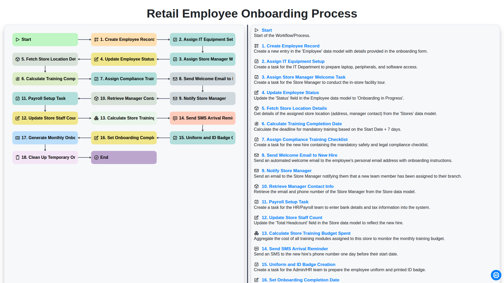Open the 16. Set Onboarding Completion Date link
Viewport: 504px width, 283px height.
(x=300, y=280)
